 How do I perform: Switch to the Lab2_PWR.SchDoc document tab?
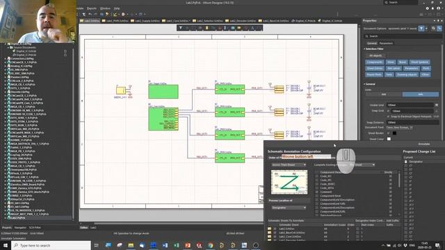[x=115, y=21]
